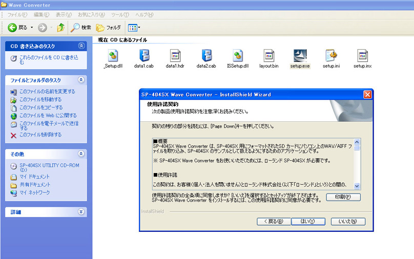This screenshot has height=259, width=414.
Task: Select the setup.inx file icon
Action: pyautogui.click(x=363, y=56)
